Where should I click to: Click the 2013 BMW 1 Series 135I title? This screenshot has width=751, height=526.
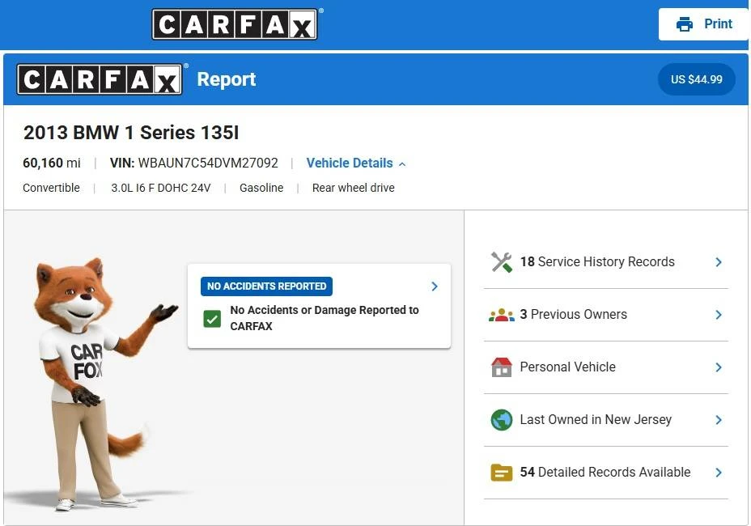coord(131,133)
